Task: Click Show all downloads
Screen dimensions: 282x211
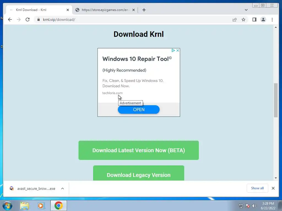Action: coord(257,188)
